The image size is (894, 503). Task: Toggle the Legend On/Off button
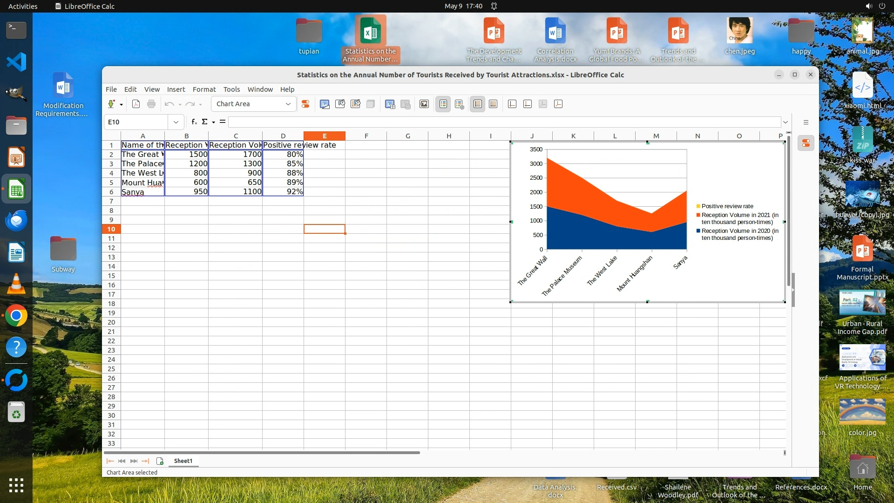click(443, 104)
